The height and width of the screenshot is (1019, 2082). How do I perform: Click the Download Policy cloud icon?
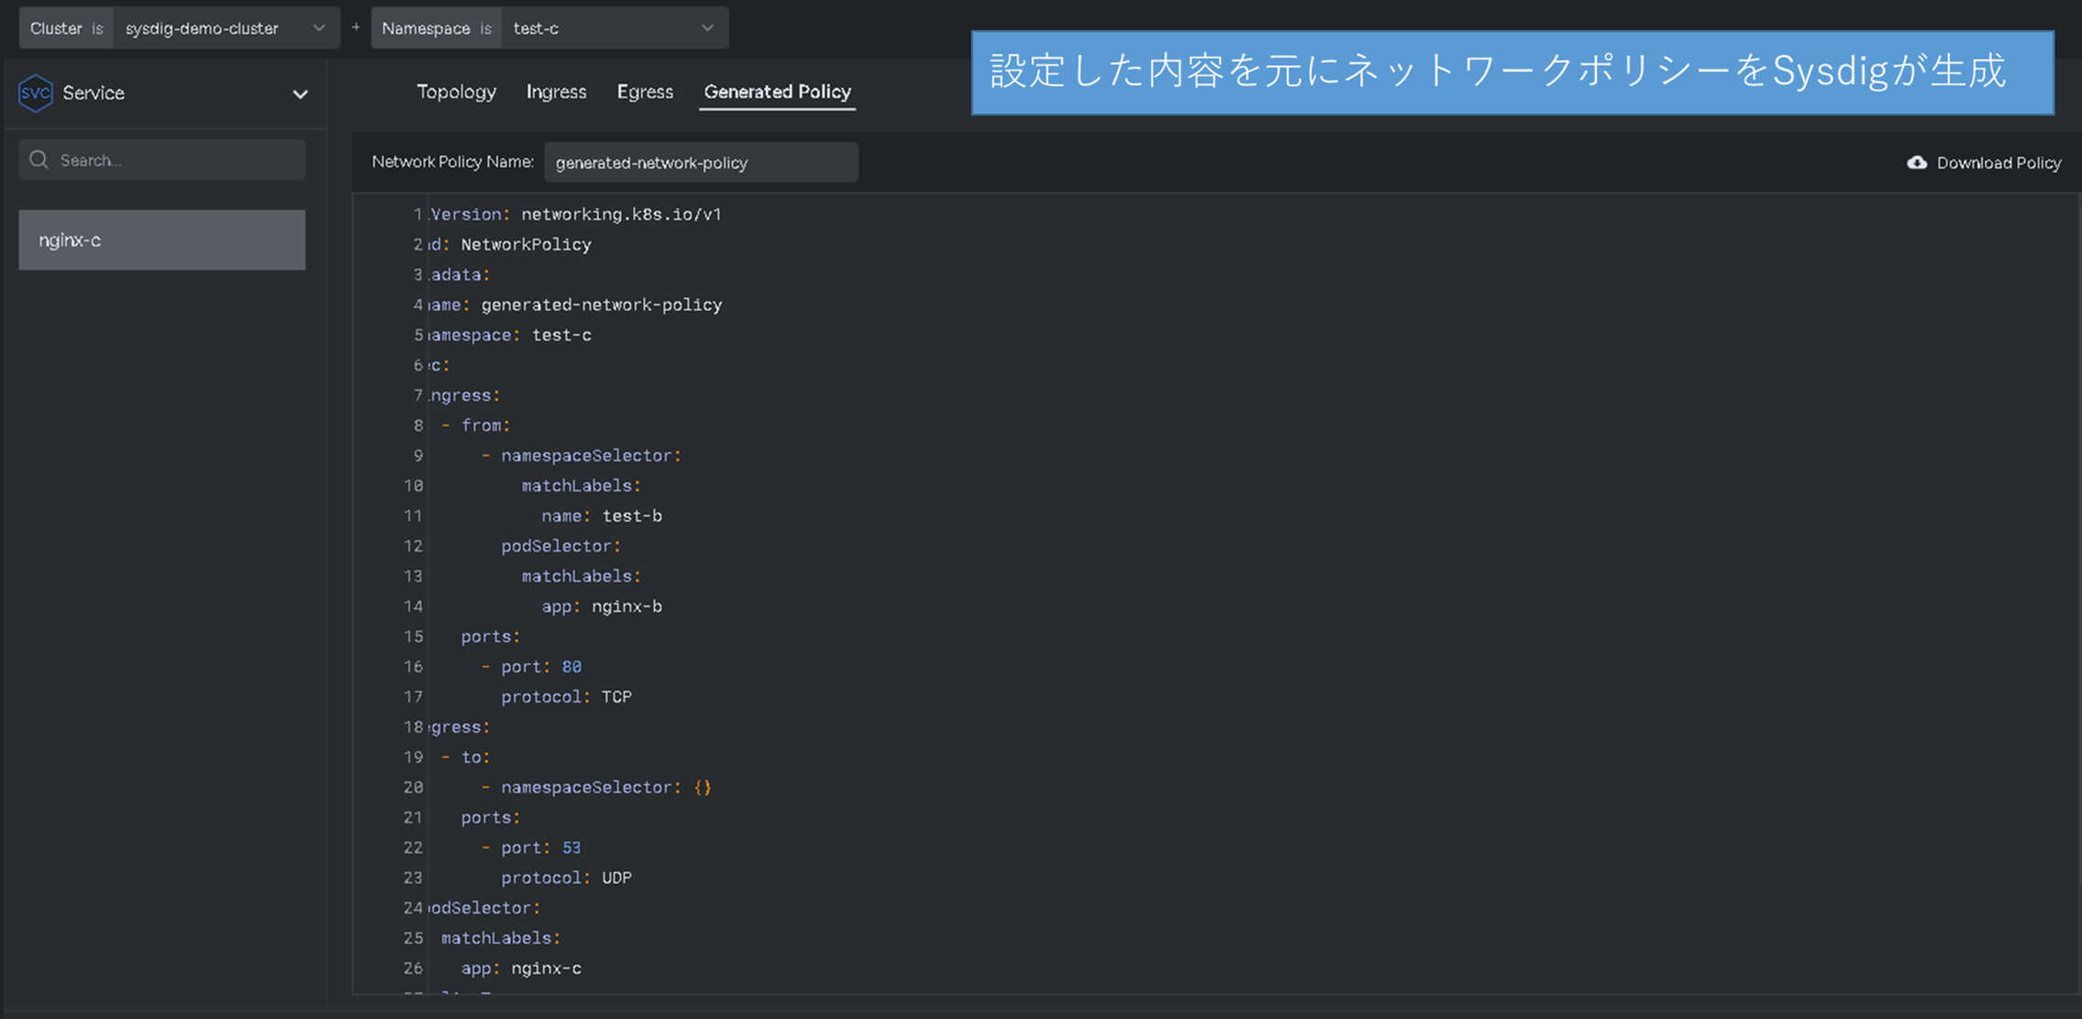click(x=1916, y=162)
